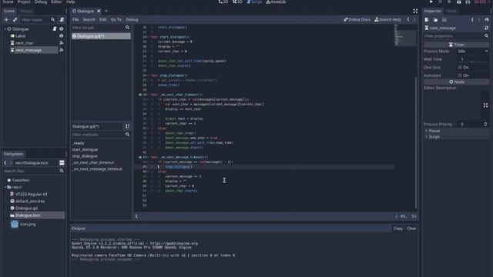Open the Scene menu

(x=8, y=2)
